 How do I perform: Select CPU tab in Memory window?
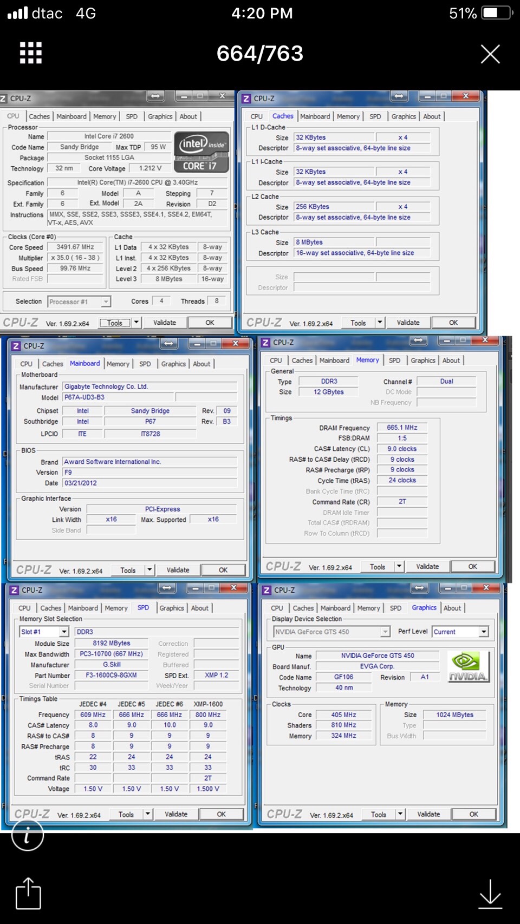pyautogui.click(x=276, y=361)
